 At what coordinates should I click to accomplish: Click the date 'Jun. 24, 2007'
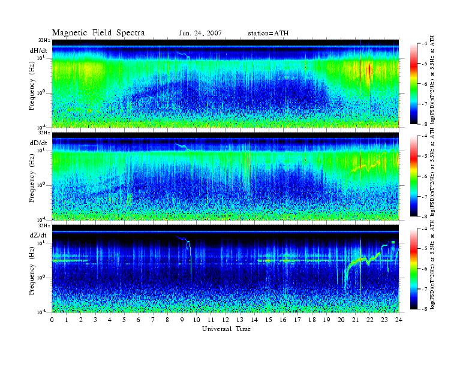coord(200,33)
